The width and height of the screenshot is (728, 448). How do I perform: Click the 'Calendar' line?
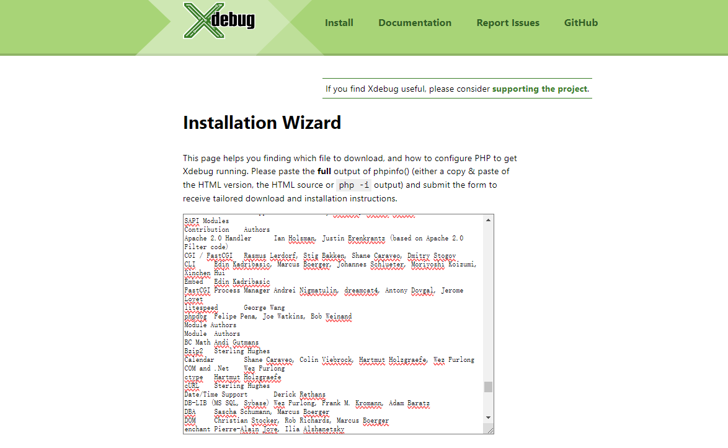point(329,360)
